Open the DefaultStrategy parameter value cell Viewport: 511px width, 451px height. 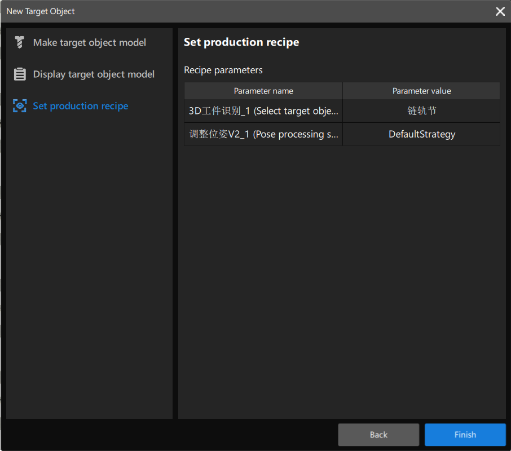421,134
